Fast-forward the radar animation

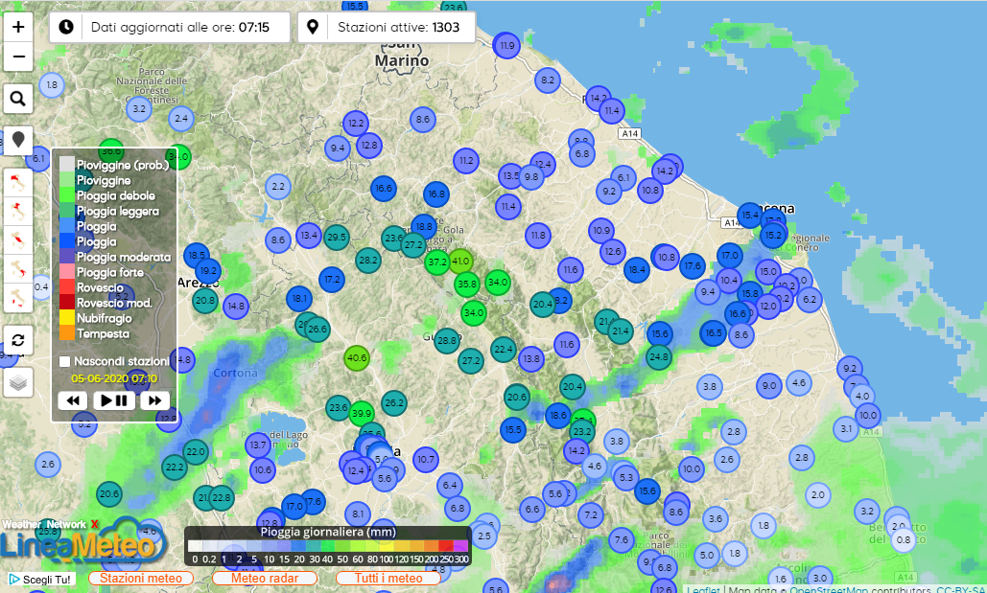154,400
